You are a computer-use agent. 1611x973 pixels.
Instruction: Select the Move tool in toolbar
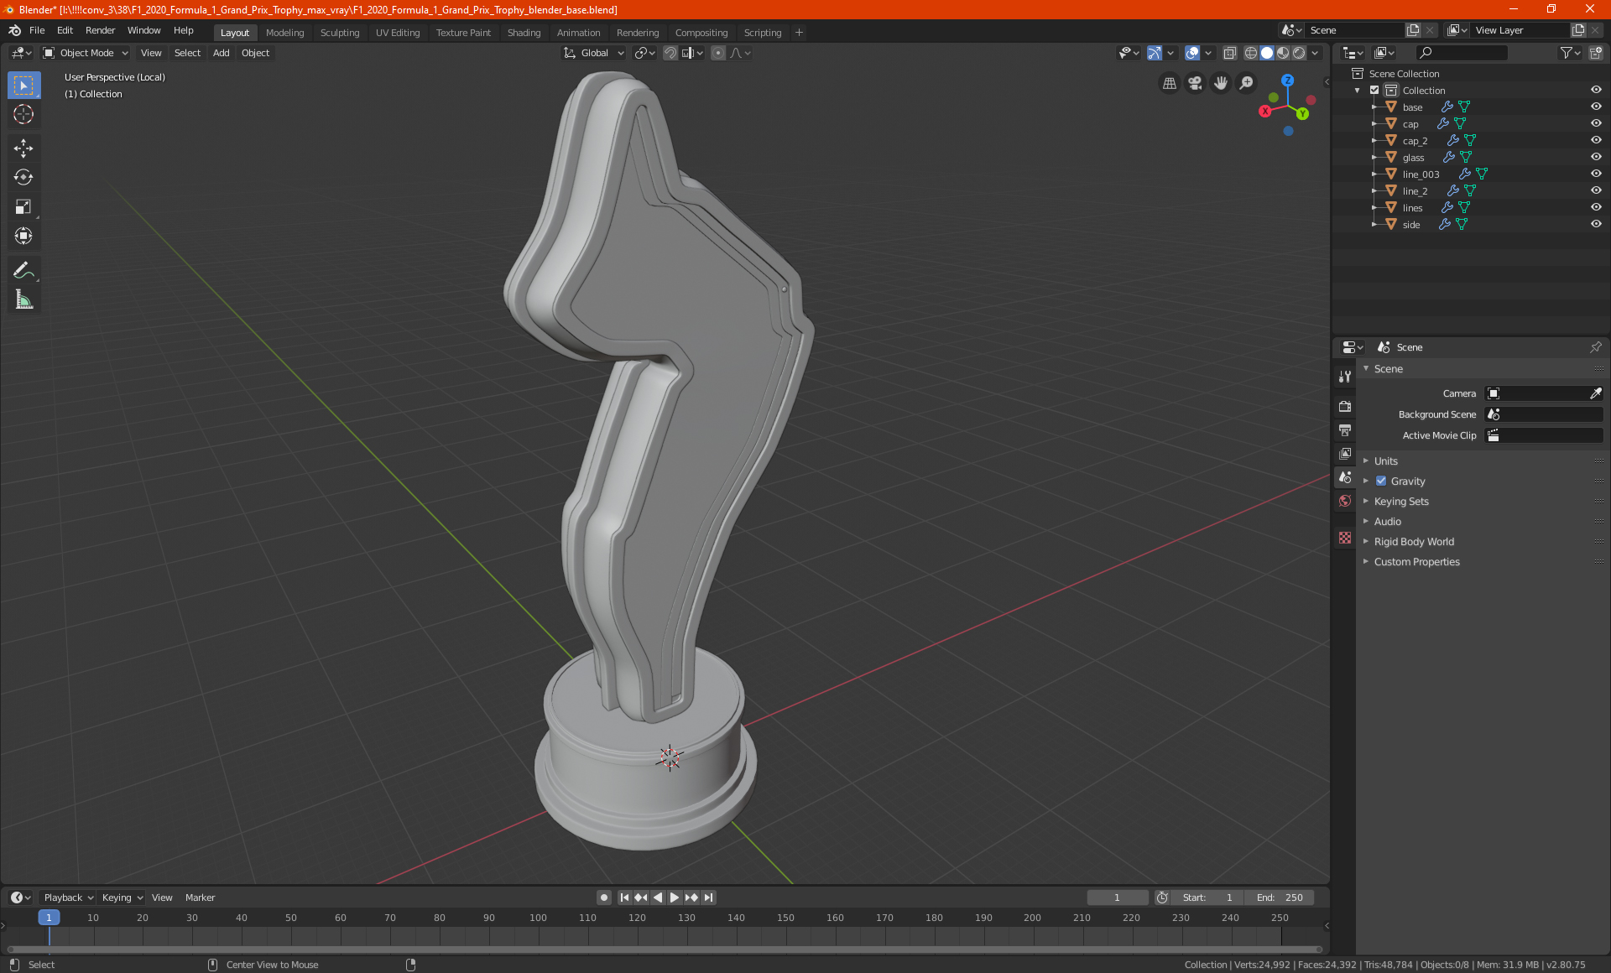23,146
